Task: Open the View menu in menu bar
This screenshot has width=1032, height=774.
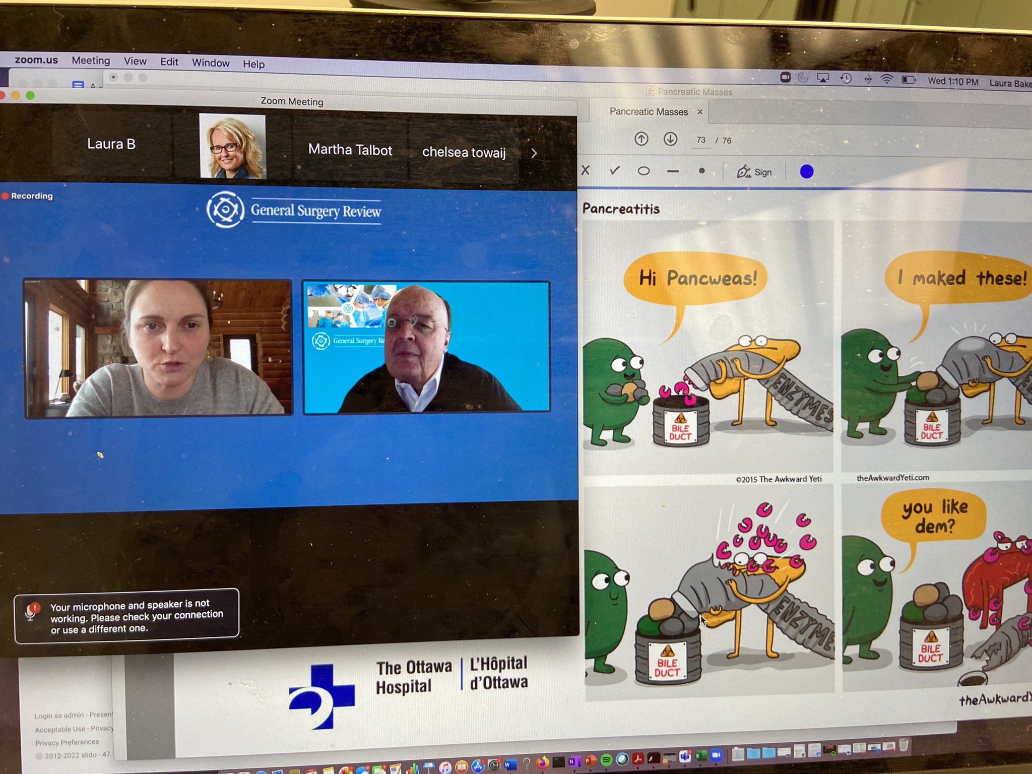Action: click(135, 61)
